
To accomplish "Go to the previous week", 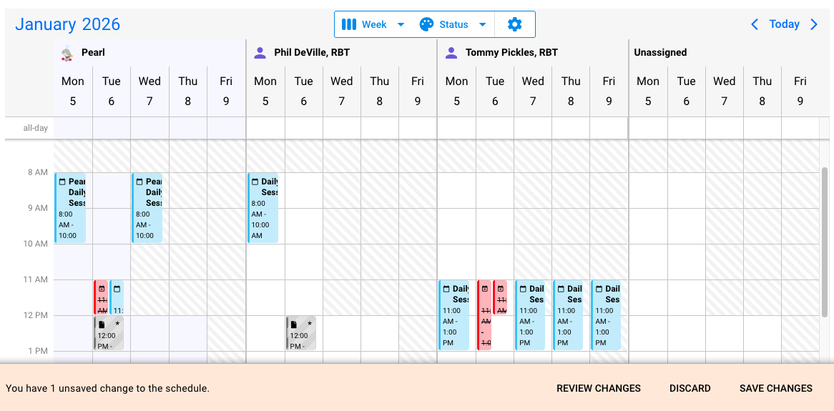I will pyautogui.click(x=755, y=24).
